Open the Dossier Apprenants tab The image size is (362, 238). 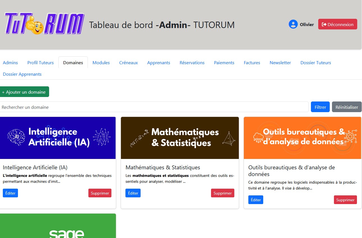point(22,74)
